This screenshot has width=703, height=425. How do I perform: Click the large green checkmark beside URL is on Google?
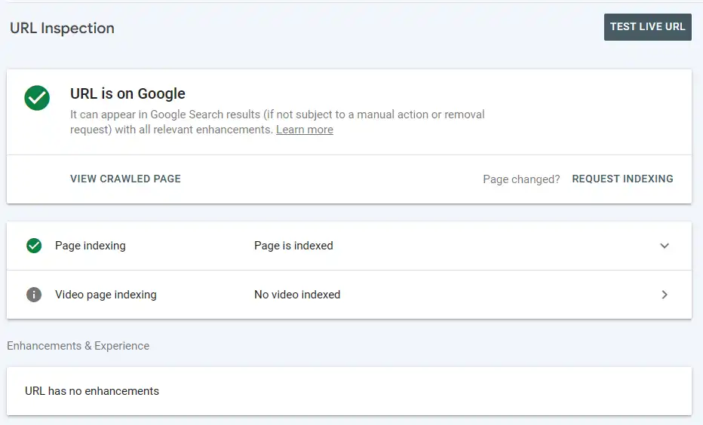37,98
